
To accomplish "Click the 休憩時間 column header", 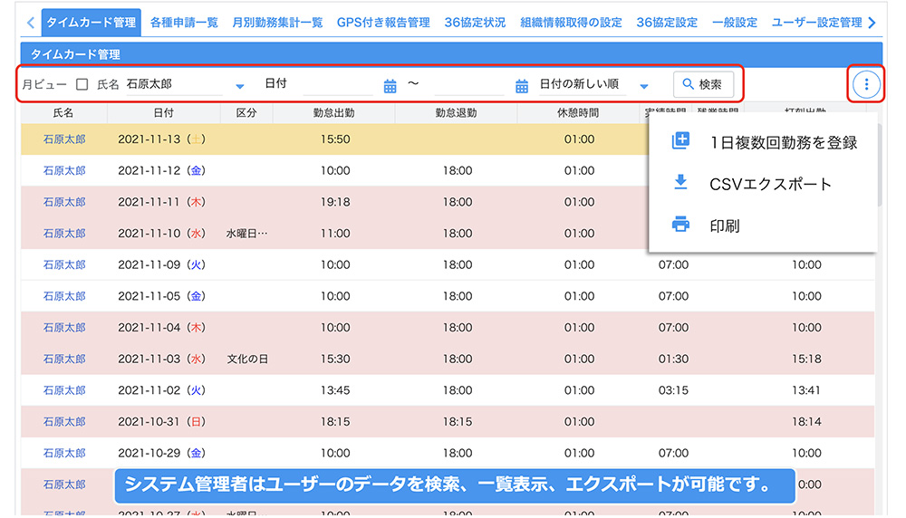I will [578, 112].
